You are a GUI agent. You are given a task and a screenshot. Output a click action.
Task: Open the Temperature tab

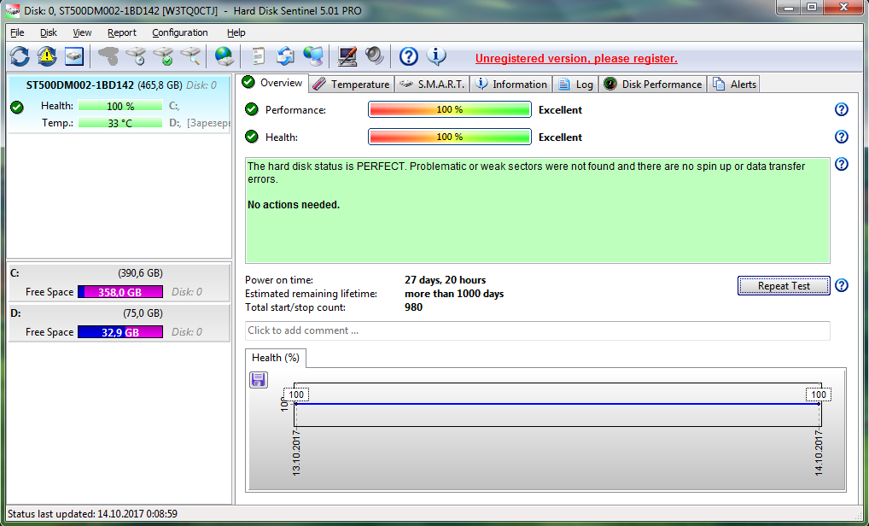tap(351, 84)
